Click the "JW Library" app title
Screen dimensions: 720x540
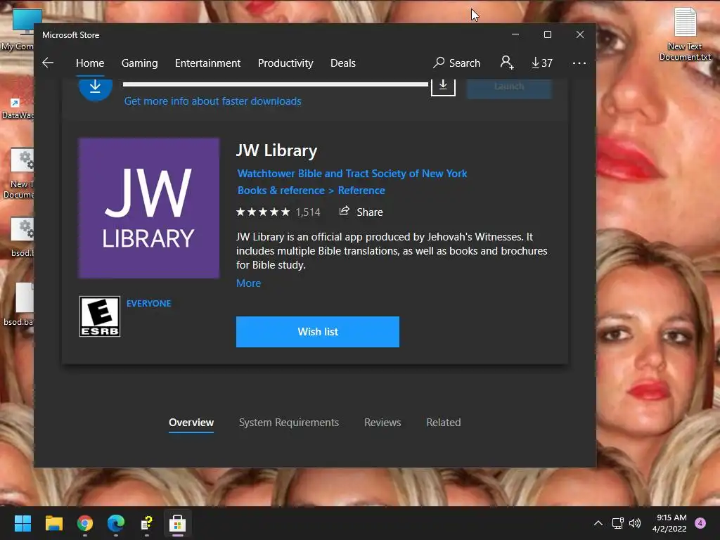276,150
